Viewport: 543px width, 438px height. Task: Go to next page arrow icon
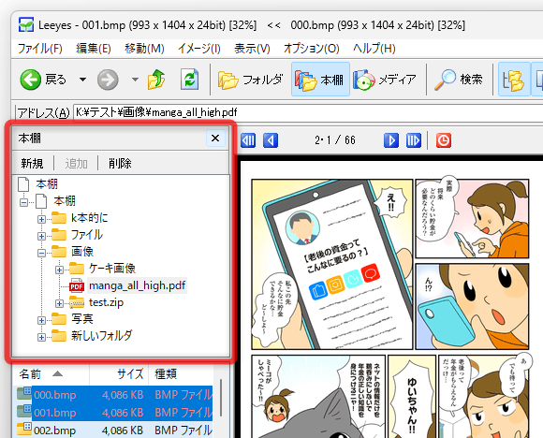[x=391, y=140]
